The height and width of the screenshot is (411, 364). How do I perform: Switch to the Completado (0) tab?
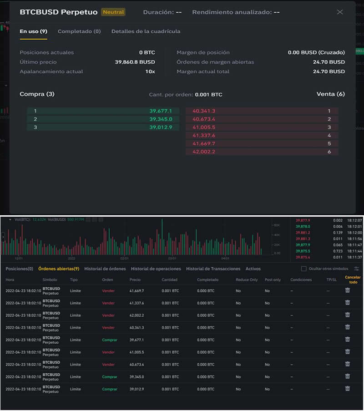click(x=79, y=31)
